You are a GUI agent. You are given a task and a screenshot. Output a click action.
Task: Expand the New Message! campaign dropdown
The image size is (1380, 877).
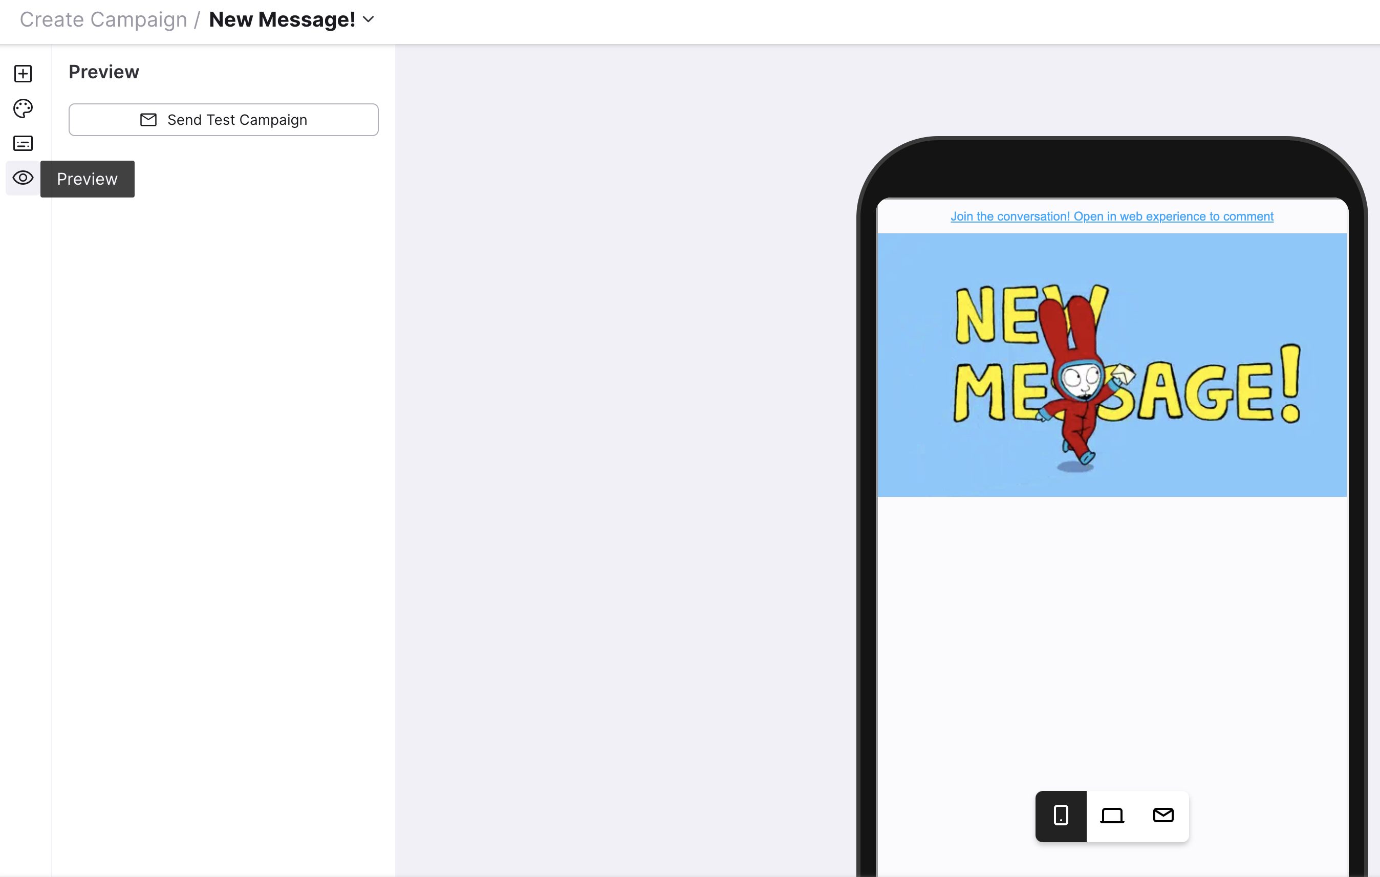[x=369, y=19]
